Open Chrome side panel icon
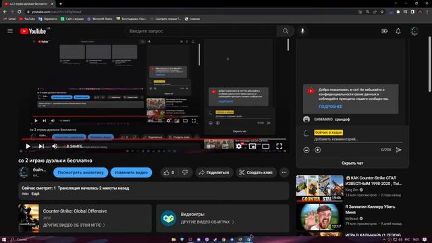This screenshot has height=243, width=432. click(x=412, y=12)
